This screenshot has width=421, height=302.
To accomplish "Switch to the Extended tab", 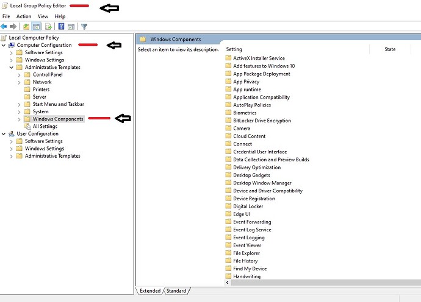I will (150, 291).
